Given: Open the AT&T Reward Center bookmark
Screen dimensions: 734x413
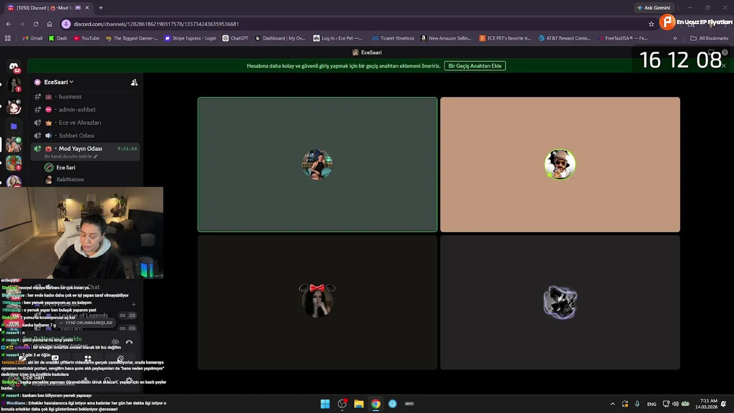Looking at the screenshot, I should [x=565, y=38].
